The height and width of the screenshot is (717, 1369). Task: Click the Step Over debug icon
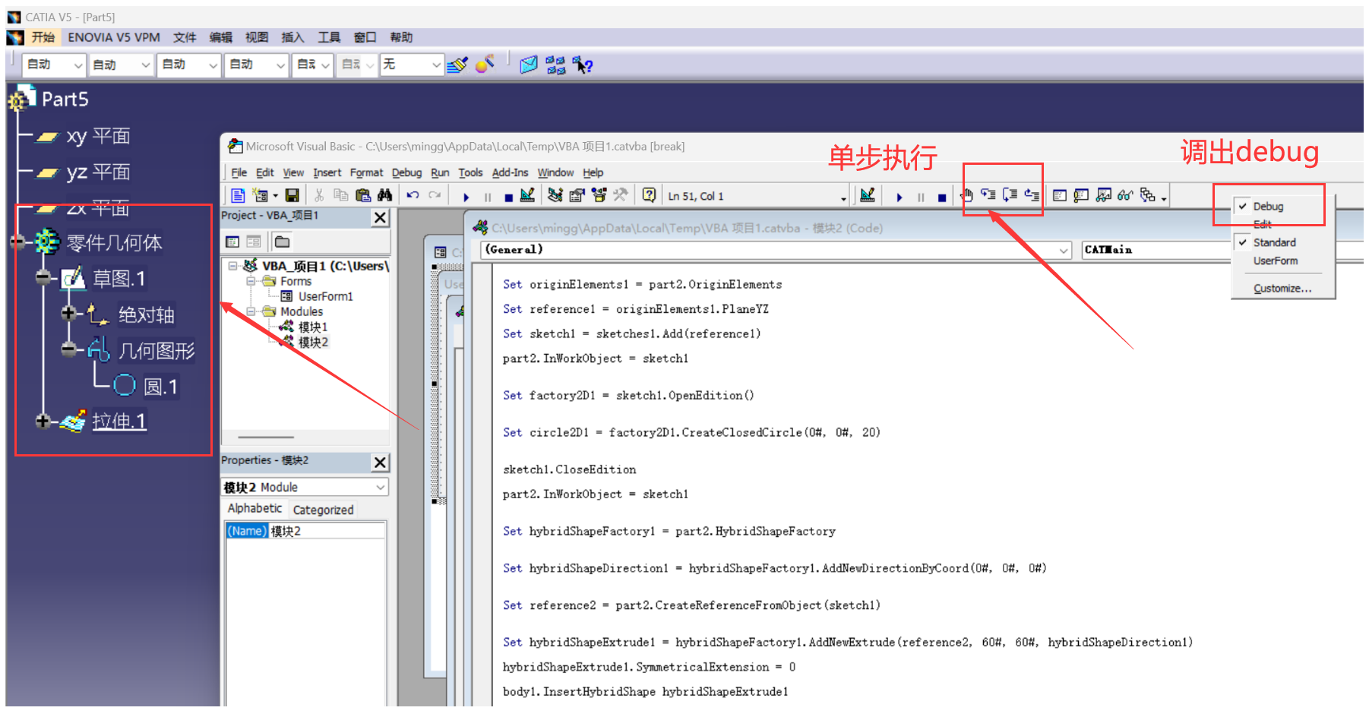point(1010,195)
